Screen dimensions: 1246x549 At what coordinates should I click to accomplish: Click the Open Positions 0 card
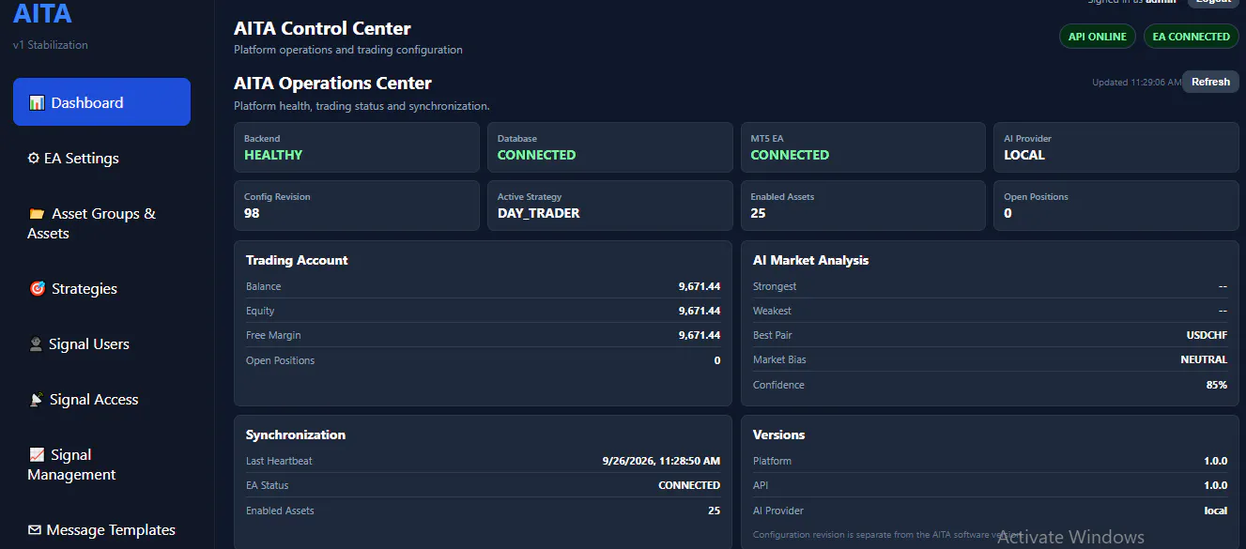1116,206
